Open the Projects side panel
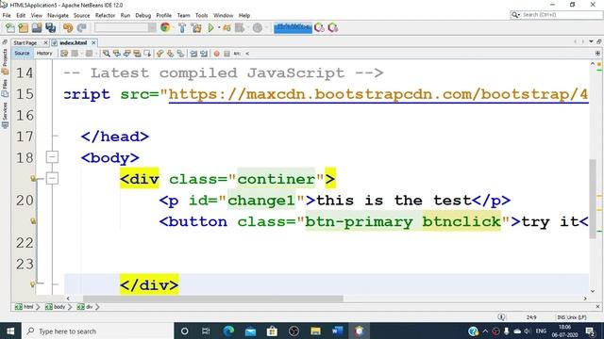Screen dimensions: 604x339 (5, 60)
